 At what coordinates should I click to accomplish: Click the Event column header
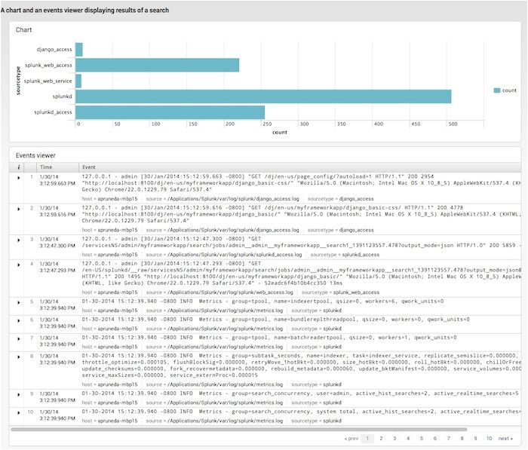pos(89,167)
